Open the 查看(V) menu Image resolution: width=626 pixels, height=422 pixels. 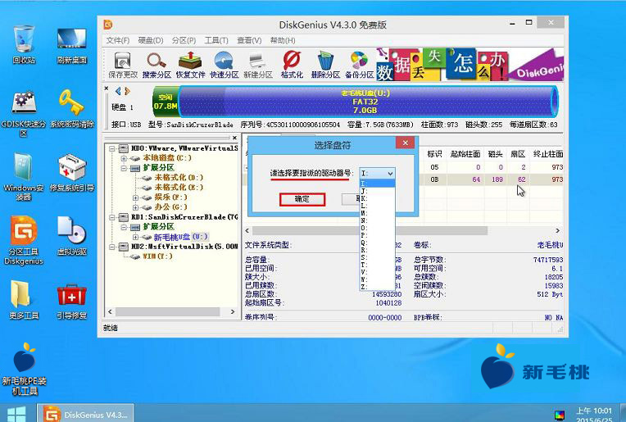249,40
